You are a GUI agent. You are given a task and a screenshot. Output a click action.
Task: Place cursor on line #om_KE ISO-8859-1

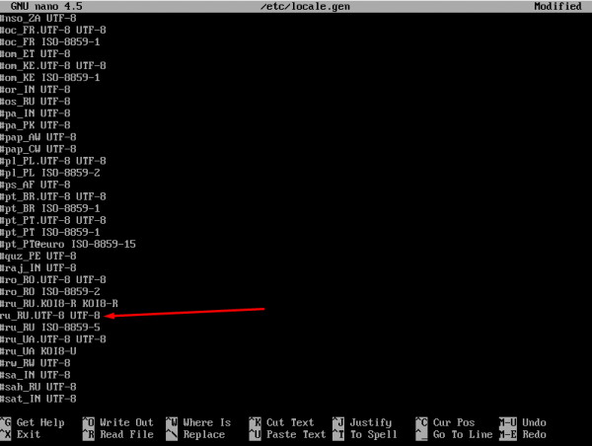(x=50, y=77)
